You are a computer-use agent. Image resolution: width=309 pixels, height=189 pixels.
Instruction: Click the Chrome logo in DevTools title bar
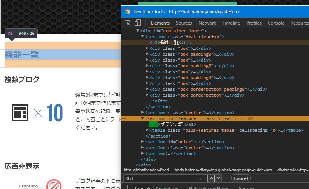coord(127,11)
